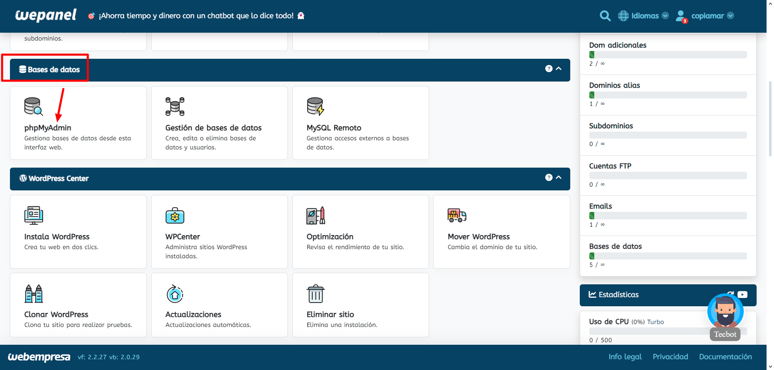This screenshot has height=370, width=774.
Task: Open Actualizaciones title
Action: point(193,315)
